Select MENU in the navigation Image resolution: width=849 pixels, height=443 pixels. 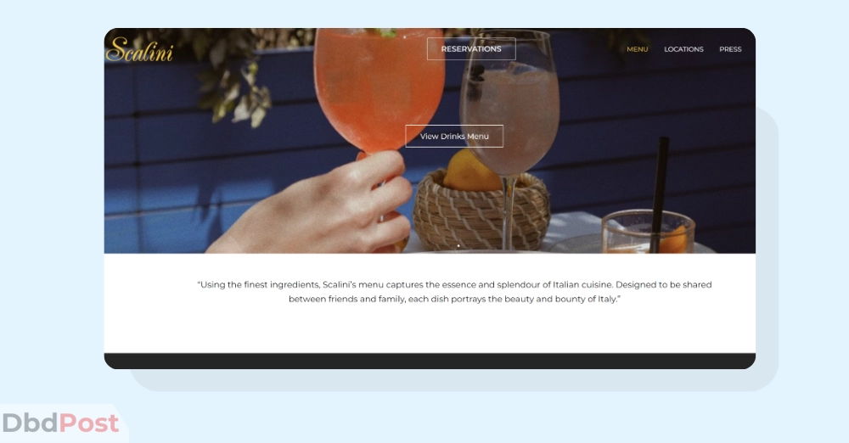(638, 49)
